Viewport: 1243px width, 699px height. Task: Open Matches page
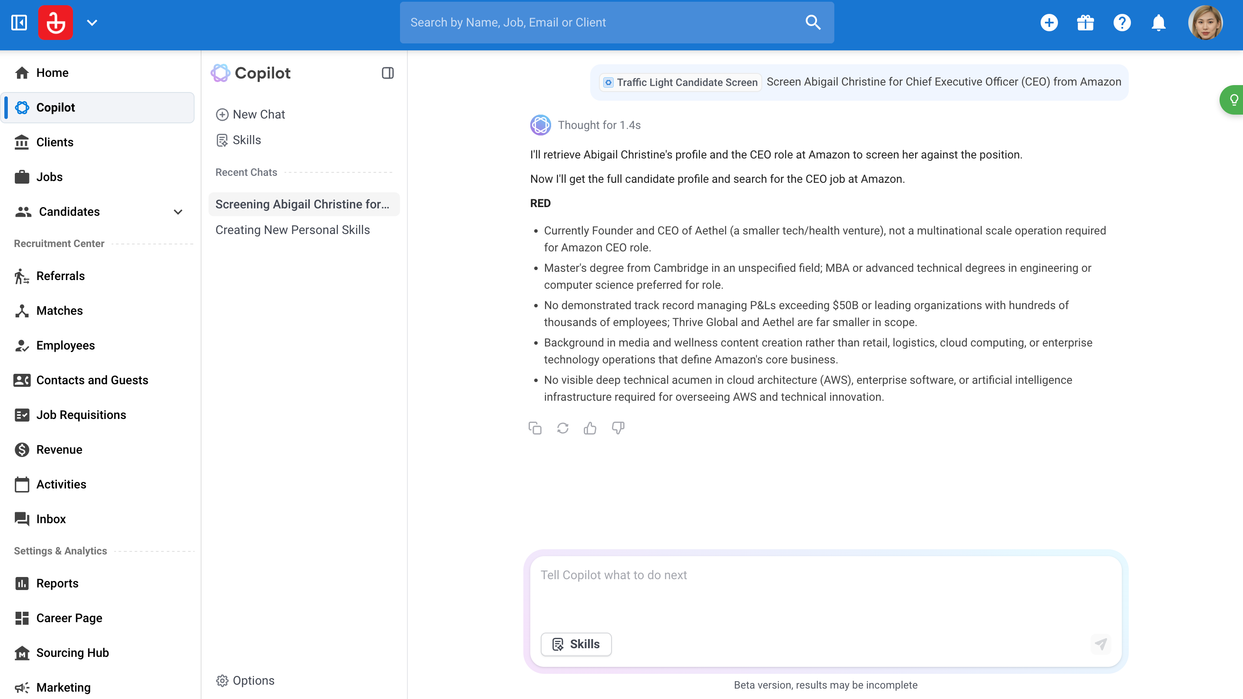98,310
